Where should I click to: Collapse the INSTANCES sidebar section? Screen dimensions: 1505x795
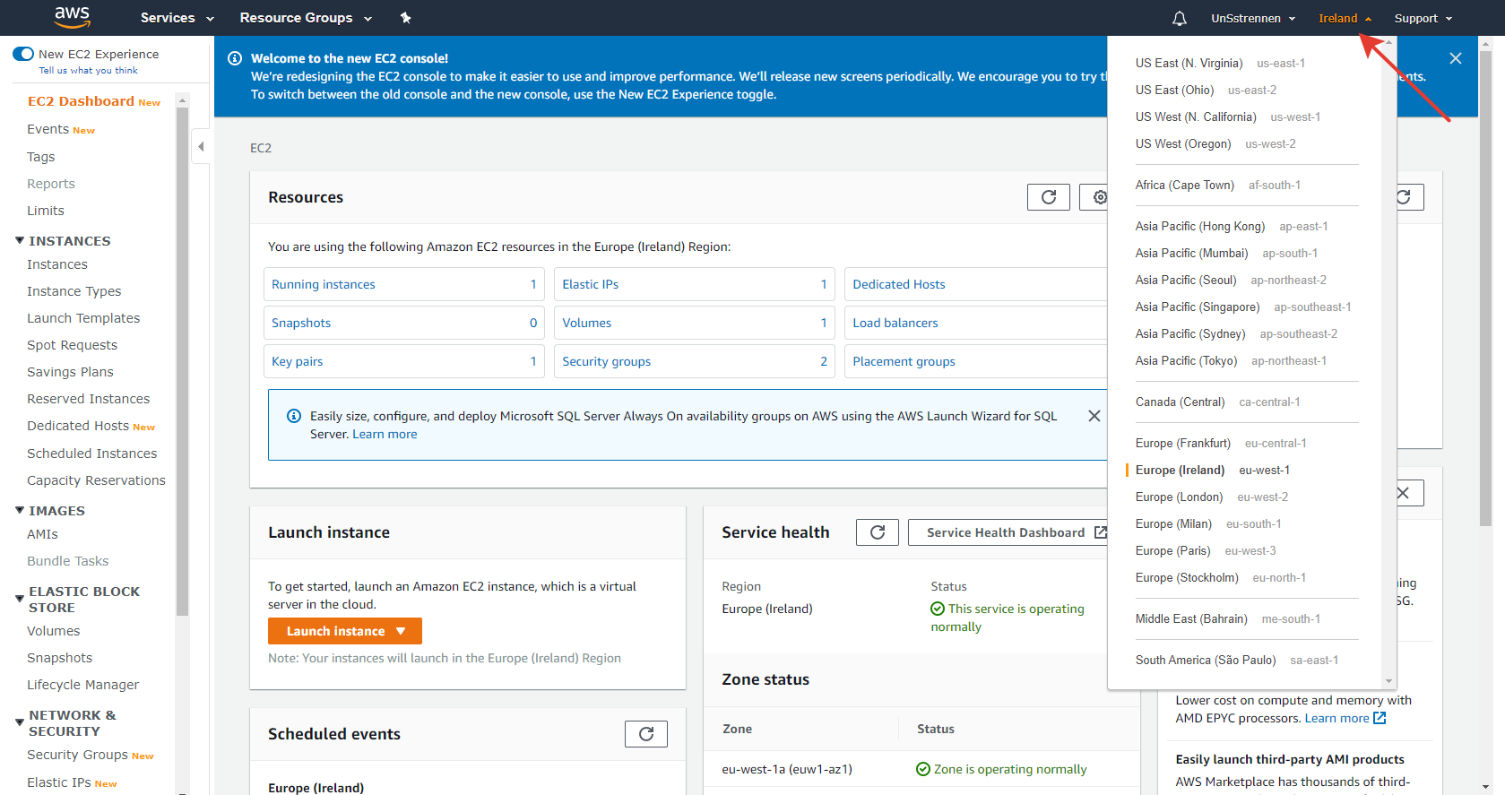pos(20,241)
